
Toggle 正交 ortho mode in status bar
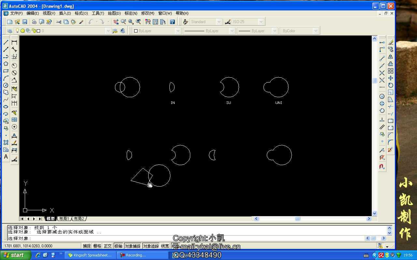pos(108,246)
